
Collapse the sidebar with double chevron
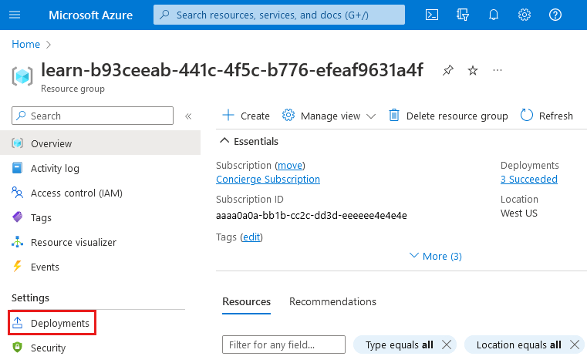click(x=188, y=116)
